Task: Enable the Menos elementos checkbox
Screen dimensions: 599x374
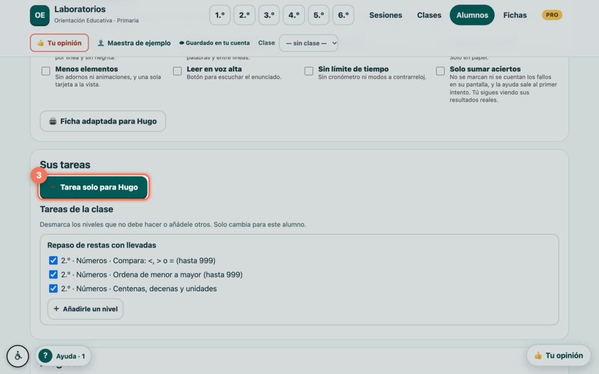Action: tap(46, 71)
